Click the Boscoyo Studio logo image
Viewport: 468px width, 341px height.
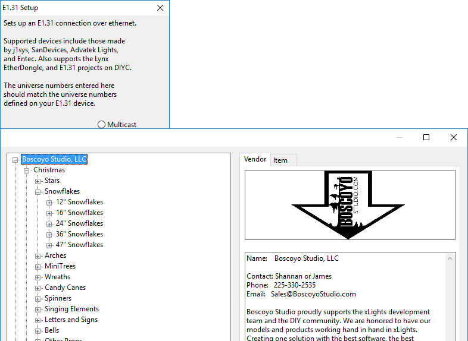(x=350, y=205)
